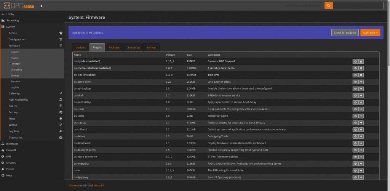Open the Audit now dropdown

370,33
